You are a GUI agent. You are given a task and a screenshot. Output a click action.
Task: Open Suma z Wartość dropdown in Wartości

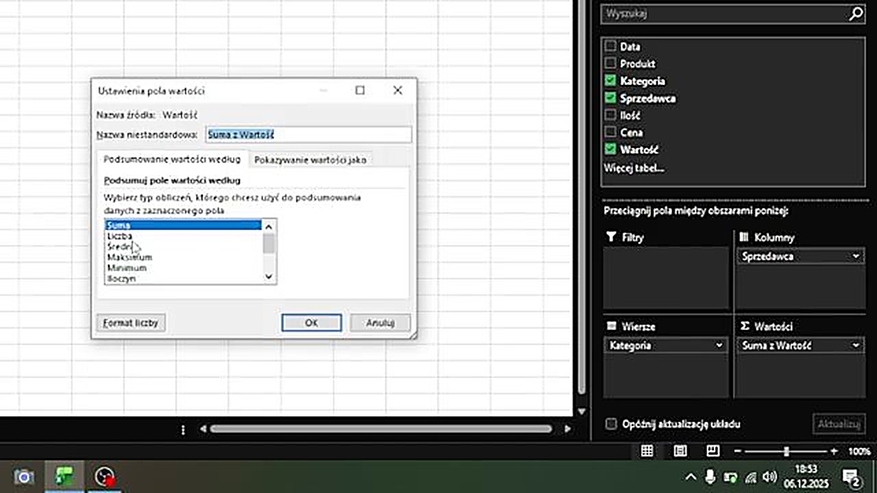tap(856, 346)
